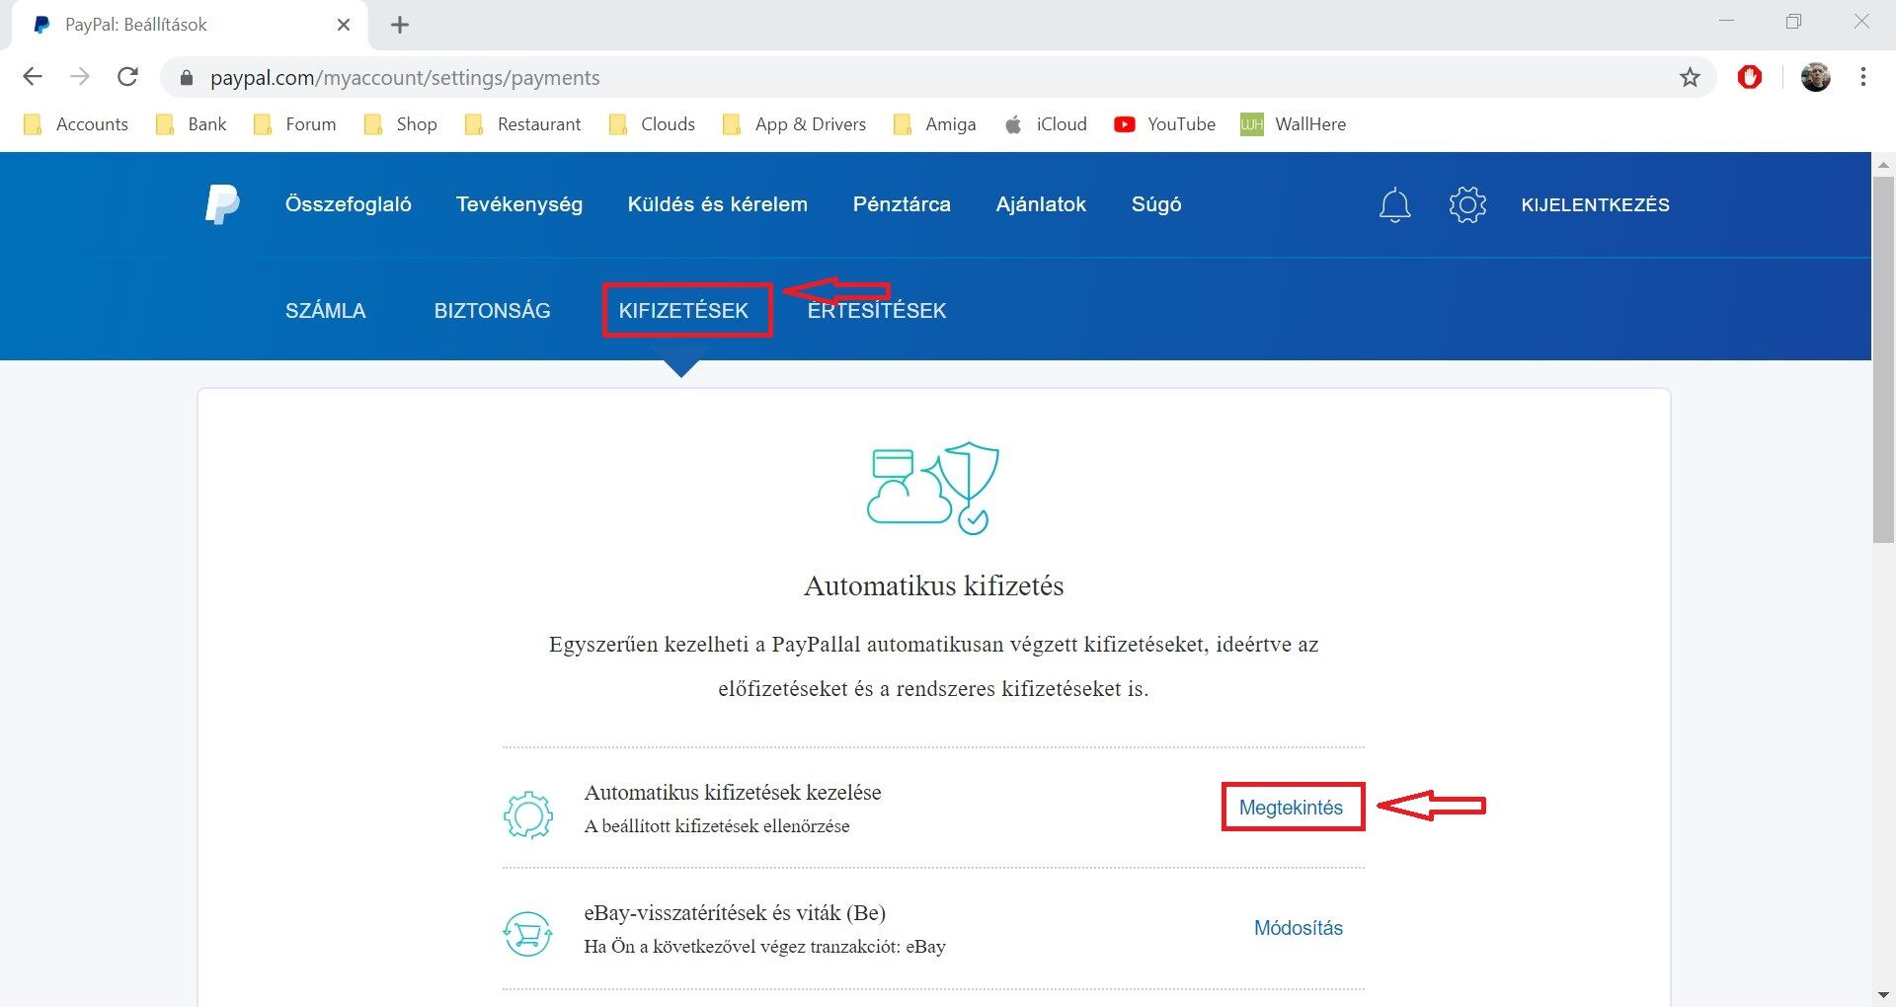Open a new browser tab
1896x1007 pixels.
(400, 25)
